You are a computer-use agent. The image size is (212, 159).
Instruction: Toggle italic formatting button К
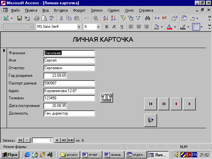(114, 27)
